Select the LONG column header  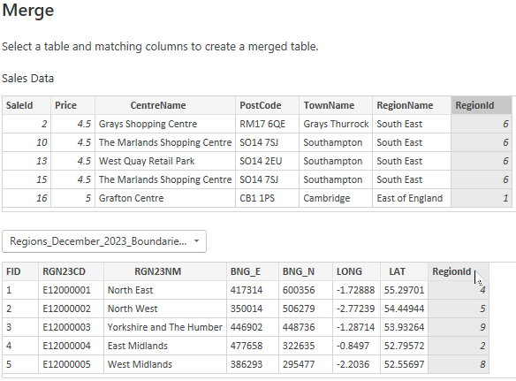tap(356, 271)
